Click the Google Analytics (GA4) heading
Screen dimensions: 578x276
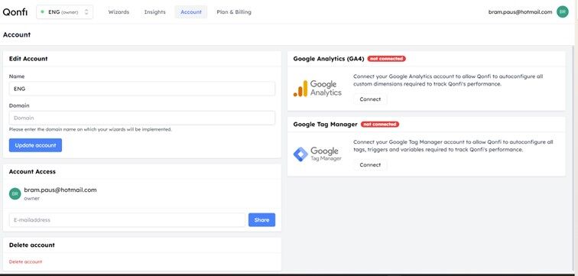[x=329, y=59]
